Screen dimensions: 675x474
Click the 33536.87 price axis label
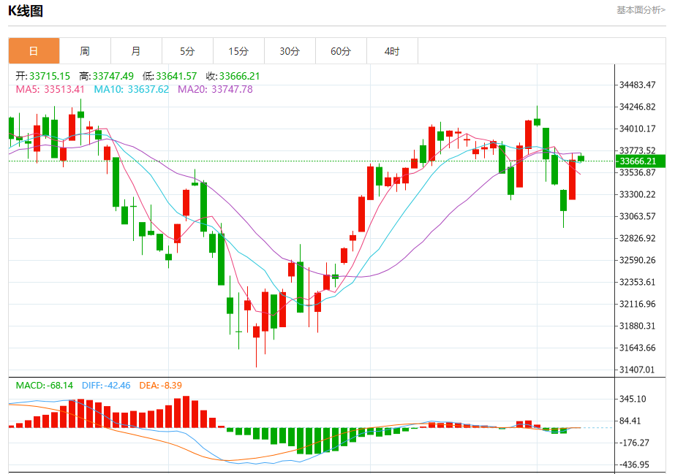[x=637, y=172]
